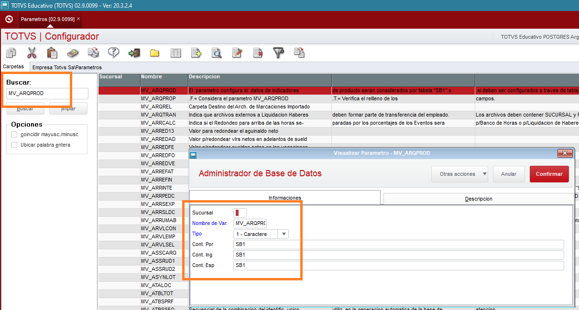Select the MV_ATBSPRF row
This screenshot has height=310, width=579.
(143, 301)
